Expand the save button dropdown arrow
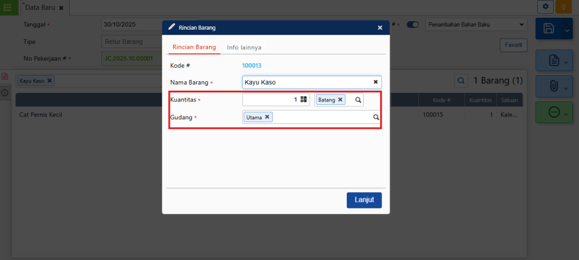The height and width of the screenshot is (260, 579). (566, 29)
